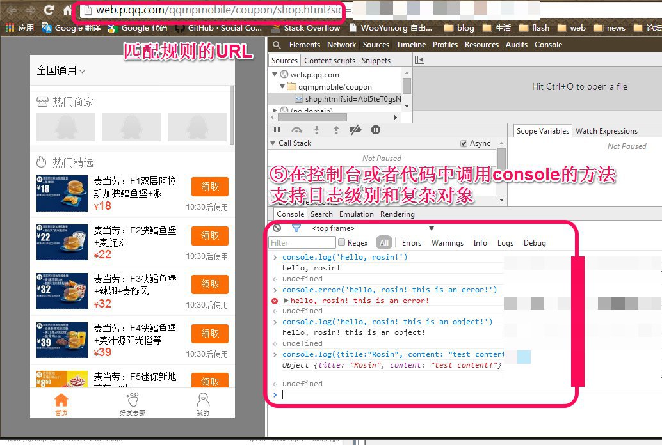662x445 pixels.
Task: Select the Logs level filter
Action: point(505,243)
